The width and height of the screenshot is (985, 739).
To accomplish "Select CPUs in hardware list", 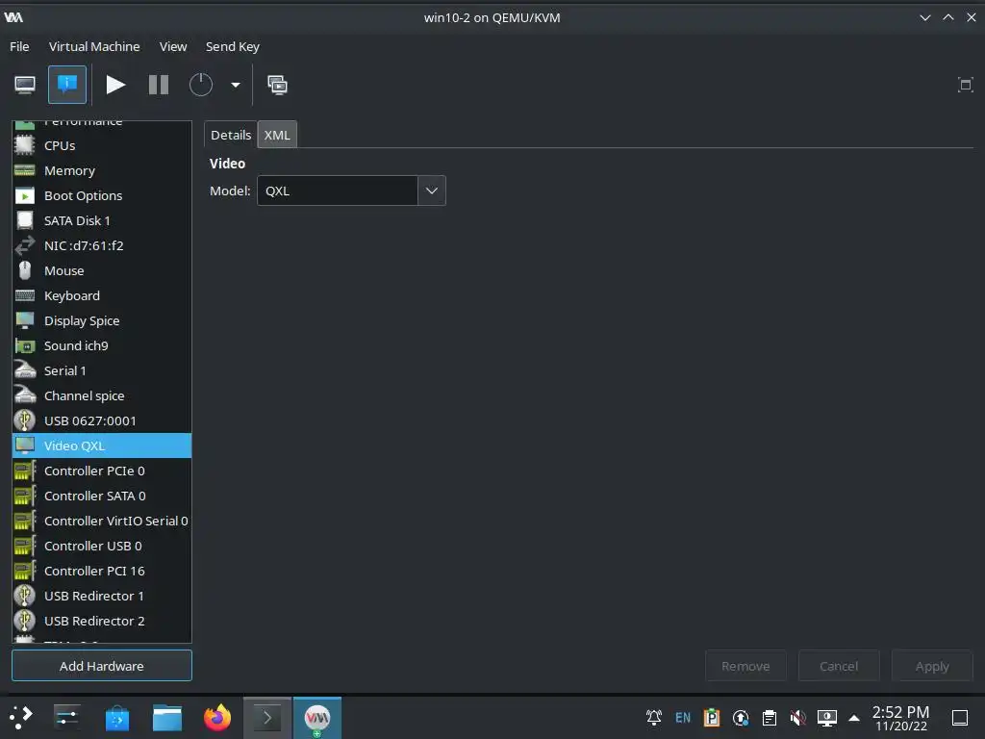I will coord(102,145).
